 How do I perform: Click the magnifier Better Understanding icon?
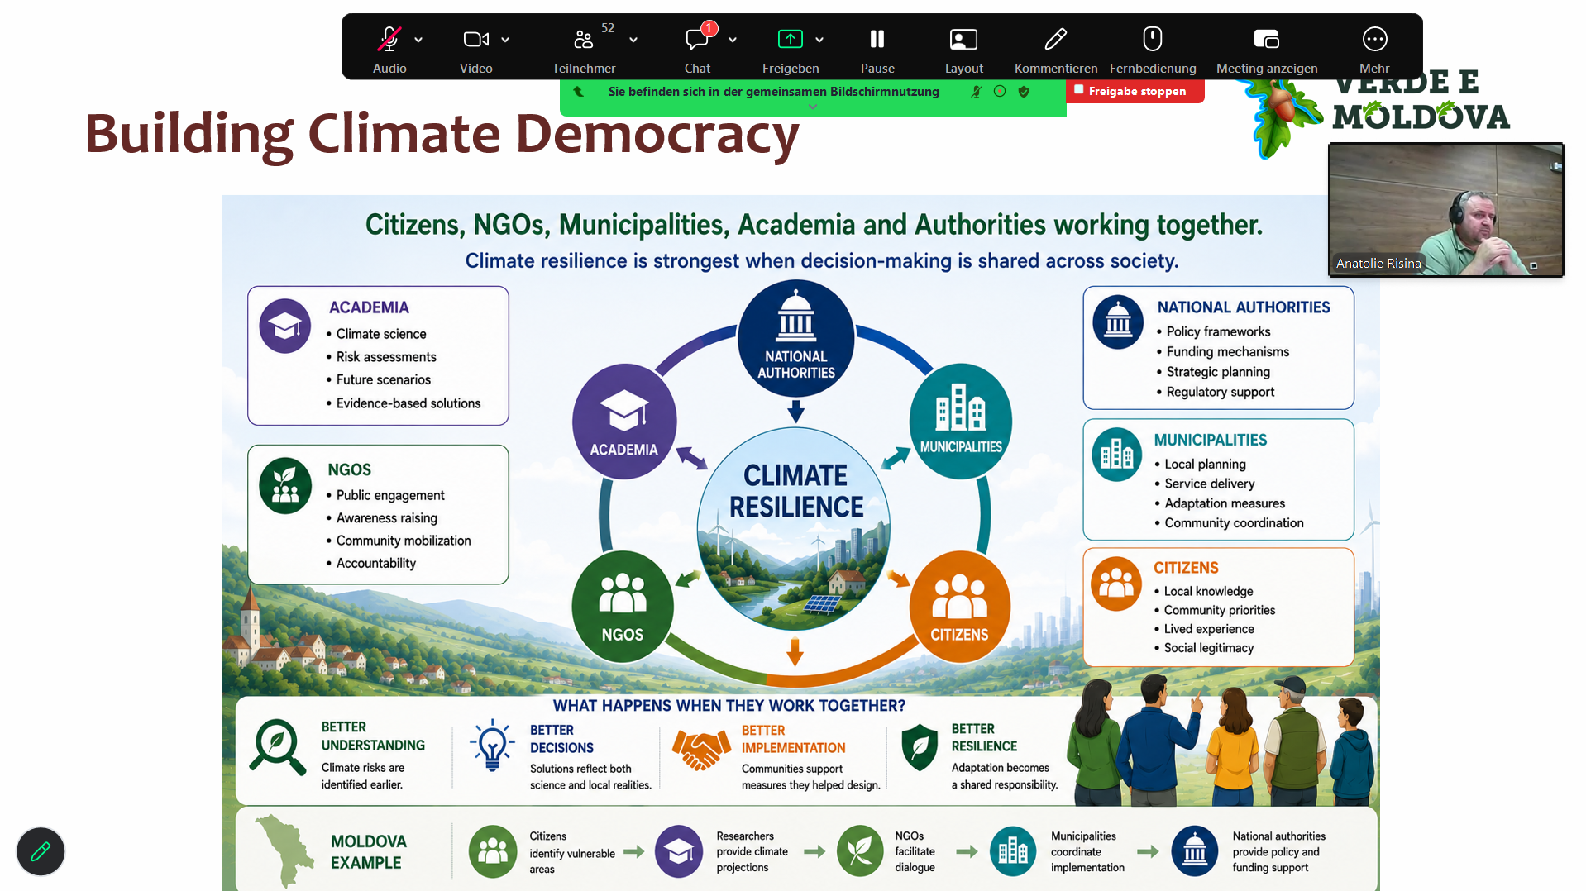277,746
